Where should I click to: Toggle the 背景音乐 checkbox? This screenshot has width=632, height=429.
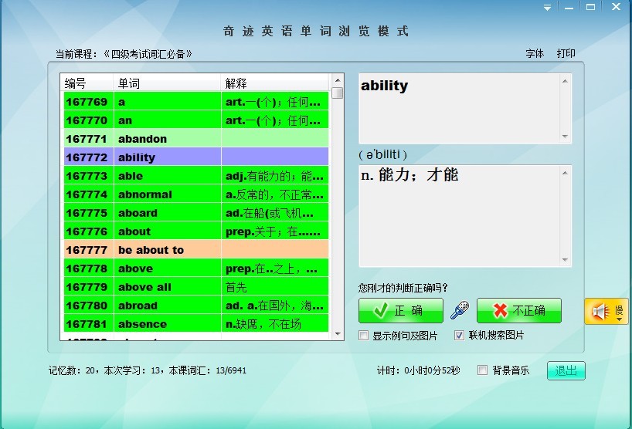pyautogui.click(x=483, y=370)
